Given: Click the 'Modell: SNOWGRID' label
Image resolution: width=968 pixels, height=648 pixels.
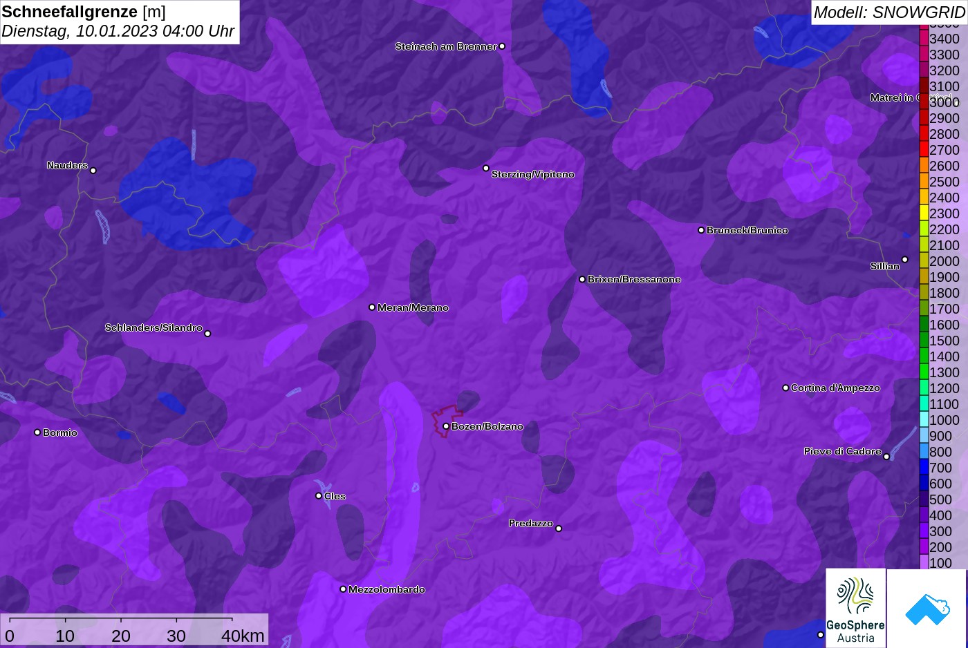Looking at the screenshot, I should [x=889, y=12].
